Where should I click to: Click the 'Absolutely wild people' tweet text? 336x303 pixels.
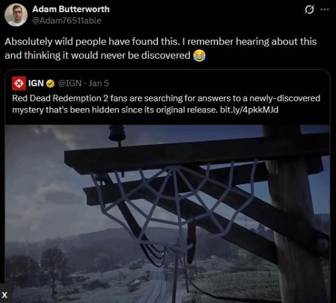161,48
